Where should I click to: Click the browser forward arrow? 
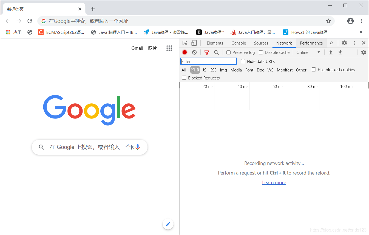19,21
